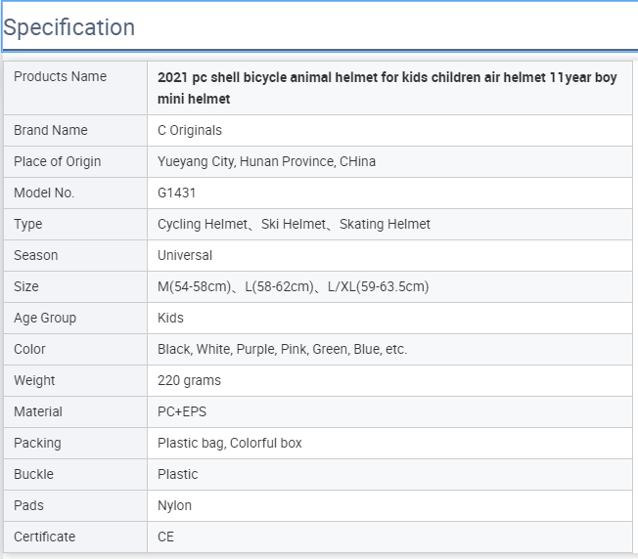Click the PC+EPS material value

(x=182, y=412)
